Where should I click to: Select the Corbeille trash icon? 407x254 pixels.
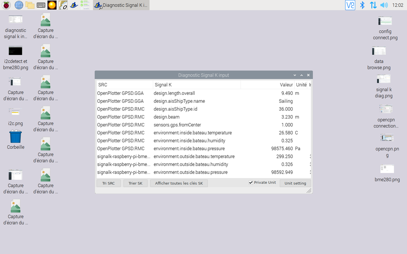tap(16, 140)
